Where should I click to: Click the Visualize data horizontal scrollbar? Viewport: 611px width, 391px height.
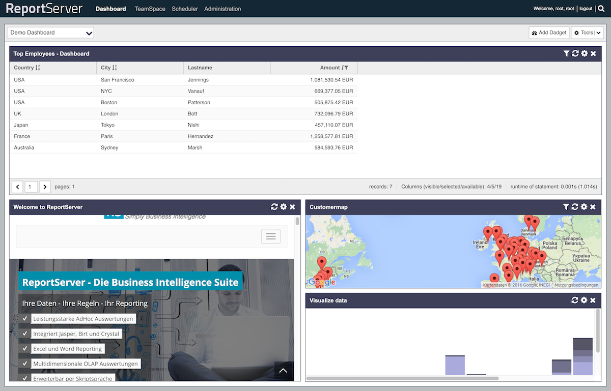tap(402, 378)
